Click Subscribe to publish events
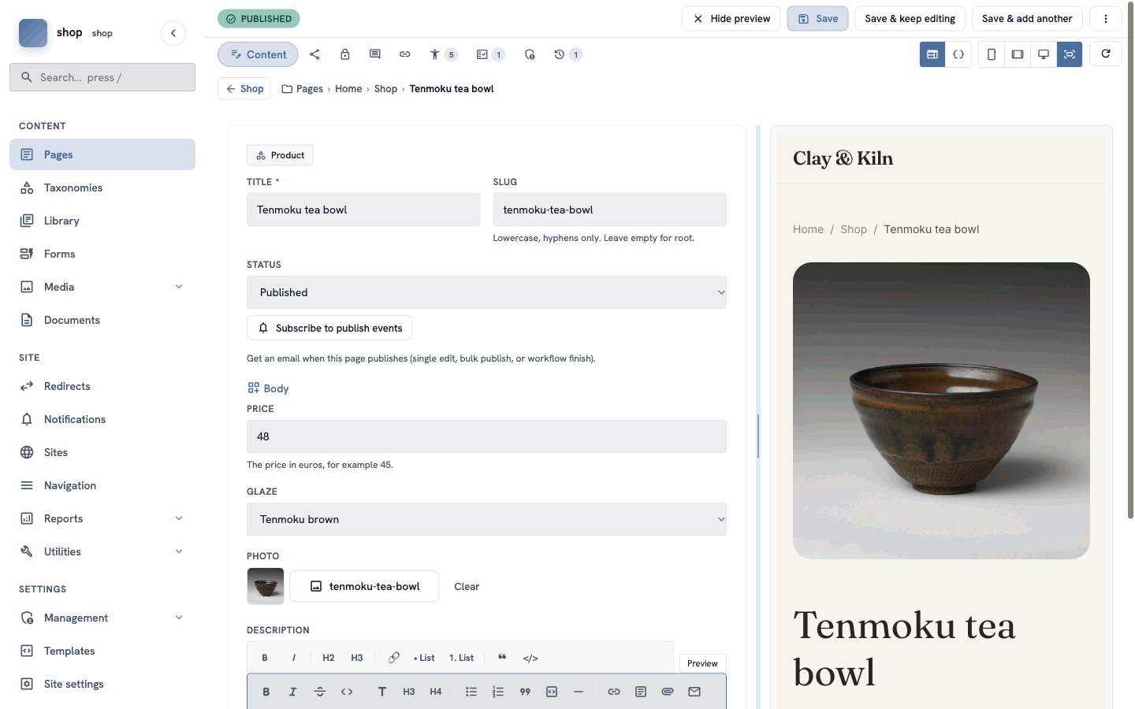 [329, 328]
